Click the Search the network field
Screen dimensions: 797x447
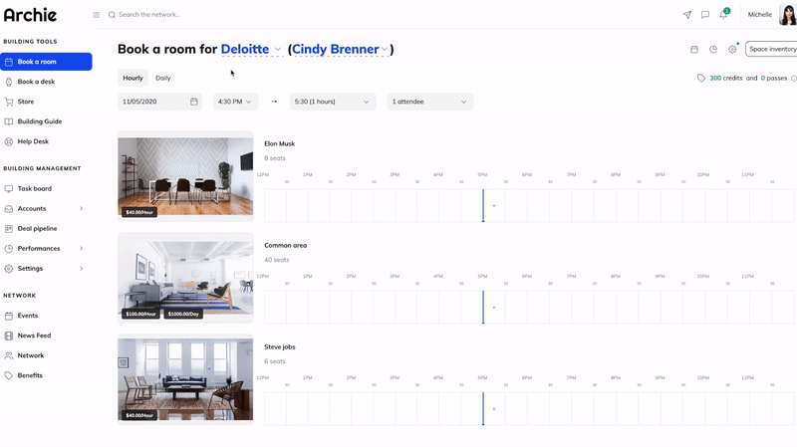pyautogui.click(x=148, y=15)
